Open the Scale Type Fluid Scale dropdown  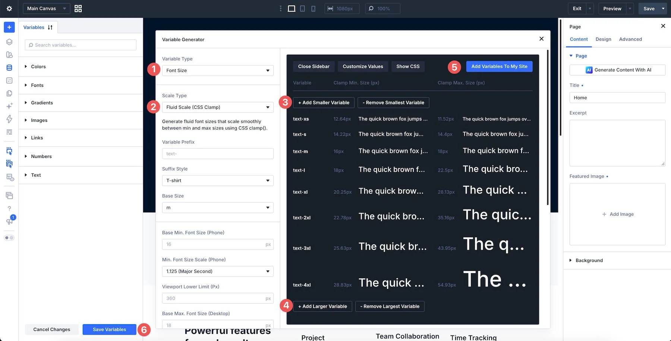pyautogui.click(x=218, y=107)
